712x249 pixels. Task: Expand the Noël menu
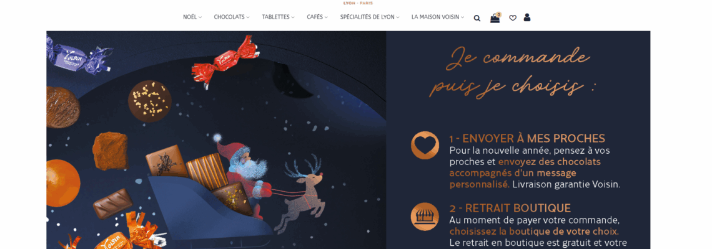click(x=192, y=17)
